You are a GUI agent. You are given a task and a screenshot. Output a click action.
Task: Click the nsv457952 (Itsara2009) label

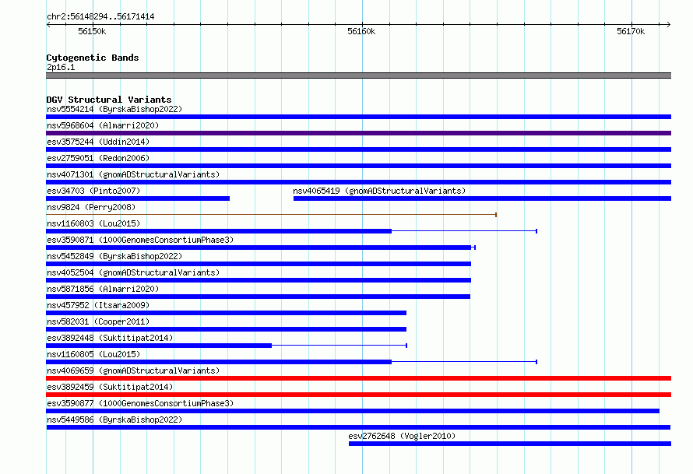pos(98,305)
